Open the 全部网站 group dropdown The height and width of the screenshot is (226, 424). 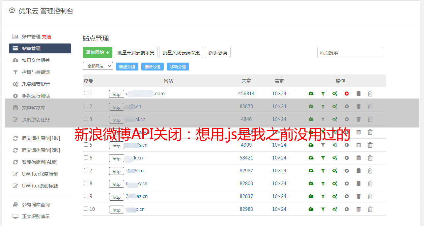98,66
